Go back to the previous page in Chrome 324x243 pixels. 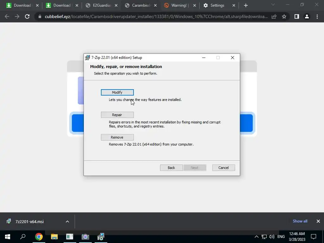click(7, 16)
